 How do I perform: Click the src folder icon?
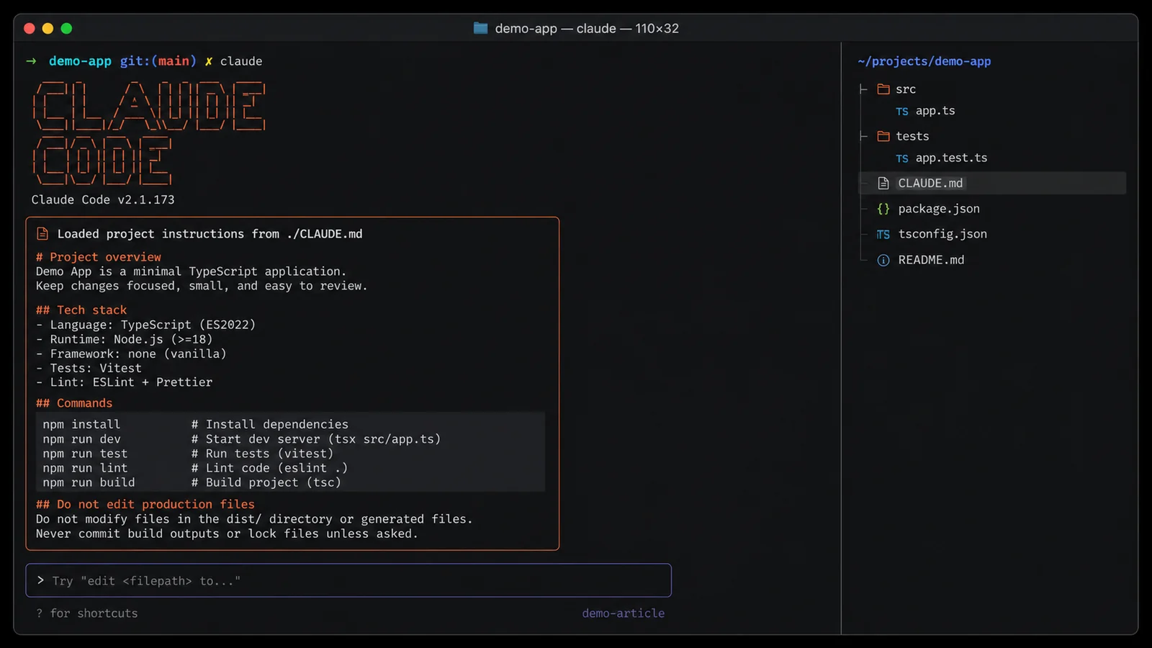(x=883, y=89)
